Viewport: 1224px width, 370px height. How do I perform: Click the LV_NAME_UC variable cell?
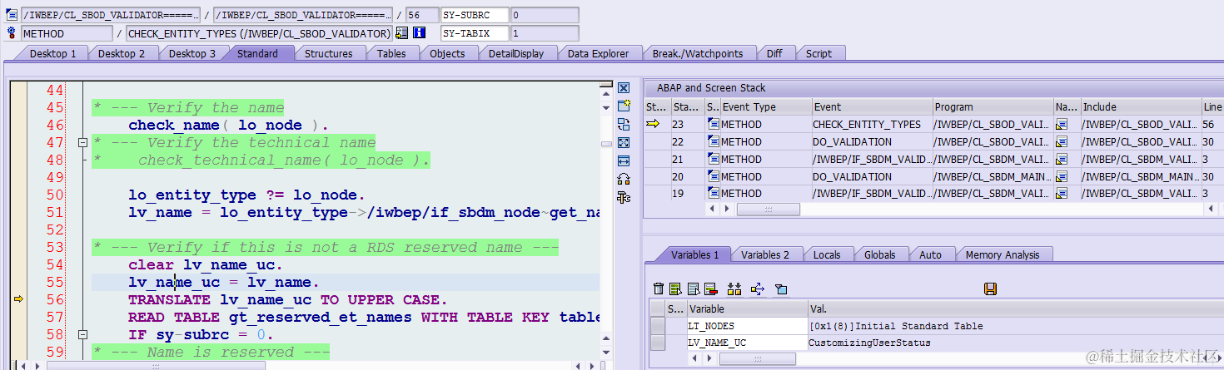click(746, 343)
